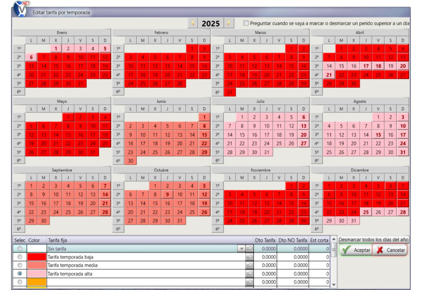
Task: Click the pink temporada alta color swatch
Action: tap(37, 274)
